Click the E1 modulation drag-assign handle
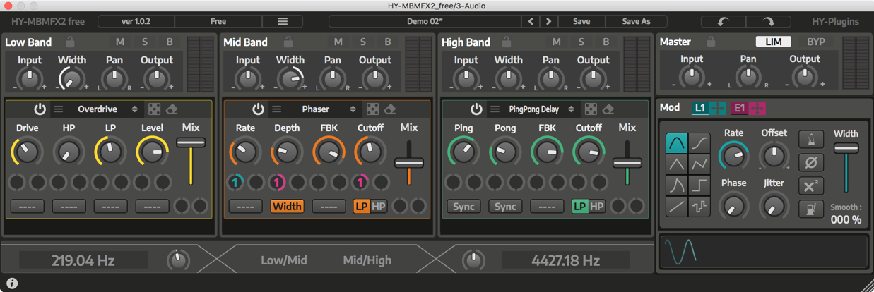874x292 pixels. pos(757,108)
